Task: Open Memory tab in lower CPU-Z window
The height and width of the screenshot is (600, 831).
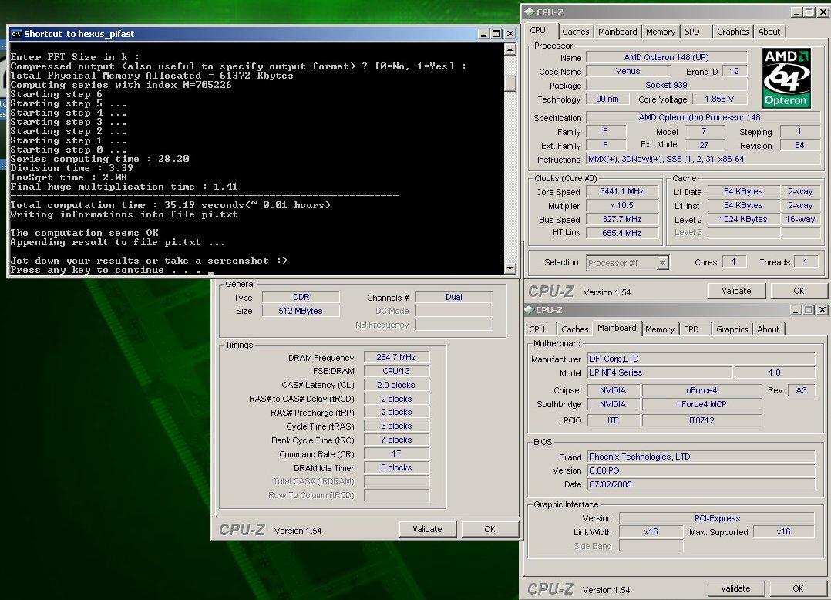Action: [x=660, y=329]
